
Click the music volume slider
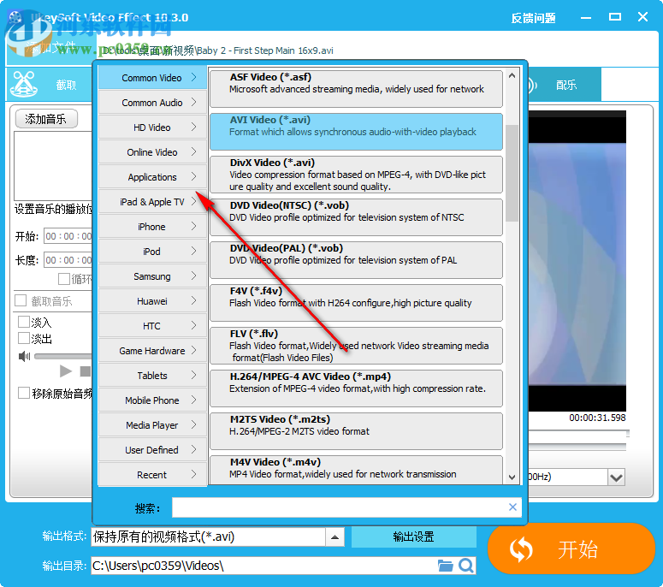tap(63, 356)
